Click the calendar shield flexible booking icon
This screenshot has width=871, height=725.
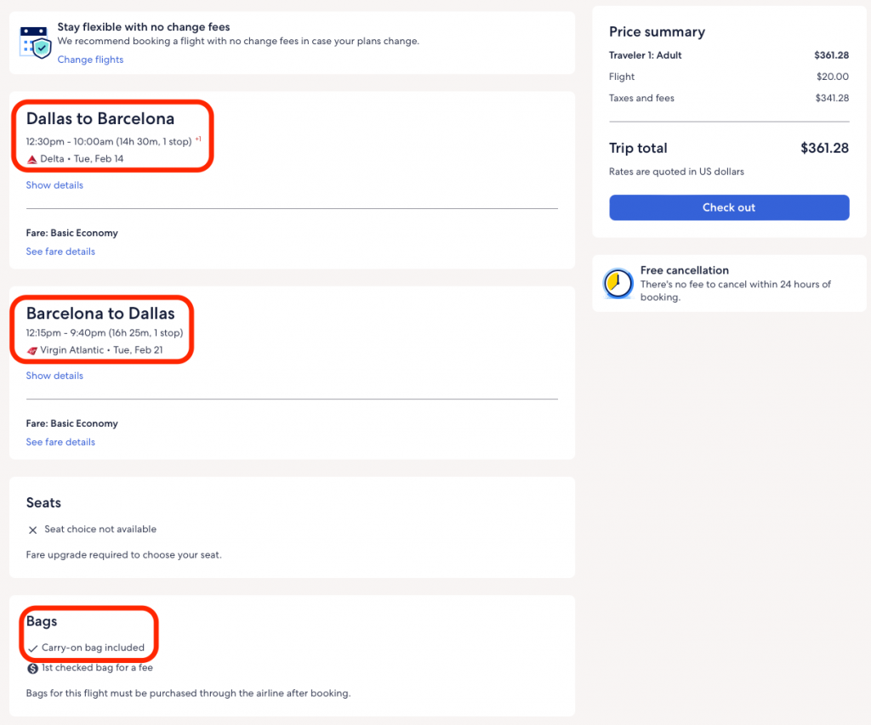coord(36,42)
